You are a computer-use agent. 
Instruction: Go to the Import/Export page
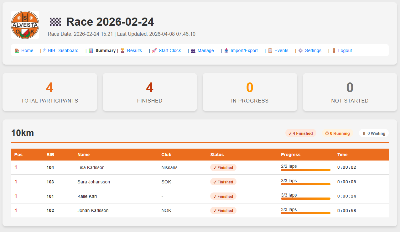point(244,50)
